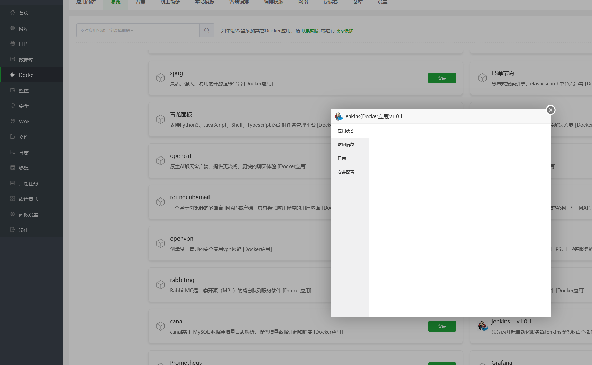The width and height of the screenshot is (592, 365).
Task: Click the canal app cube icon
Action: [161, 326]
